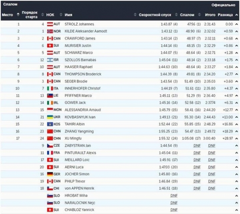Click the Разница column header
Image resolution: width=240 pixels, height=214 pixels.
[x=225, y=15]
